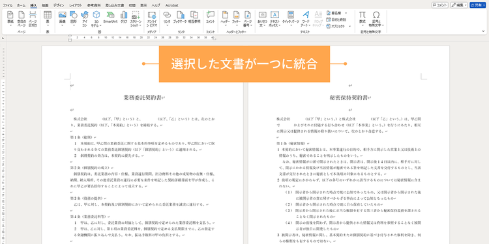The image size is (489, 244).
Task: Insert a text box (テキストボックス)
Action: 274,19
